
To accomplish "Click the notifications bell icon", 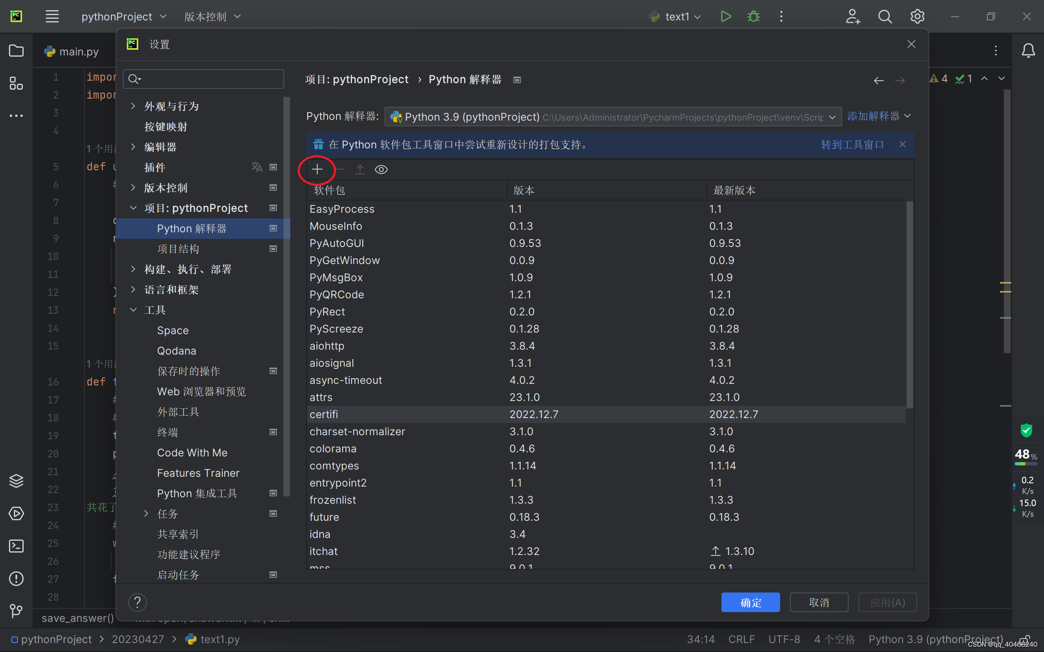I will click(x=1028, y=51).
